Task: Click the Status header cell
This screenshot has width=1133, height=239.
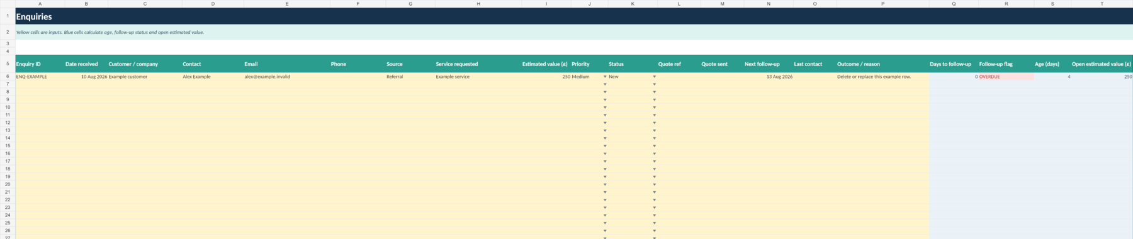Action: click(x=633, y=64)
